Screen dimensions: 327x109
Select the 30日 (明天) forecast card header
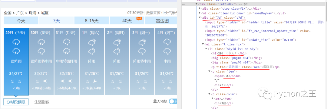41,33
